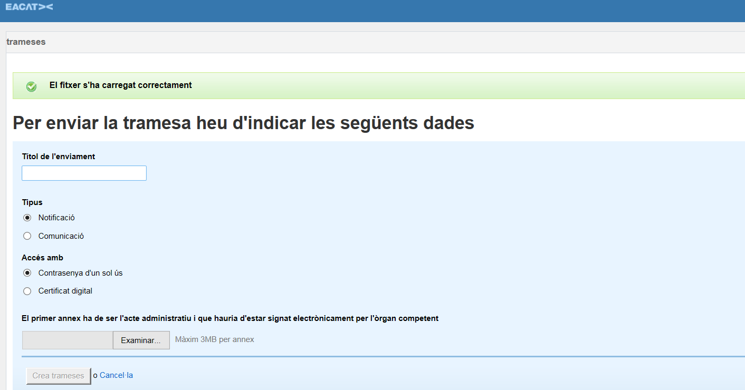Viewport: 745px width, 390px height.
Task: Click the EACAT logo in the header
Action: 29,7
